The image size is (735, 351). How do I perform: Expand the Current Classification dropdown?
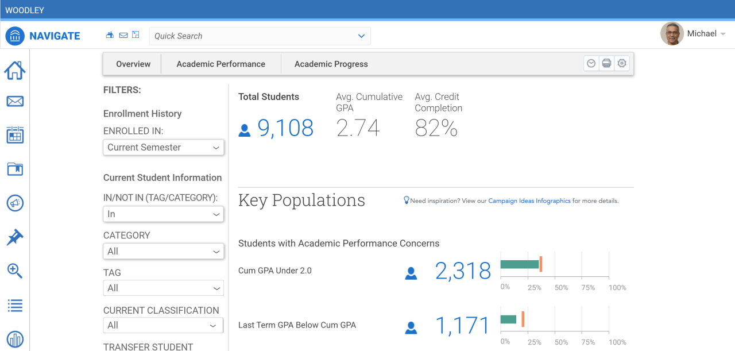coord(163,326)
